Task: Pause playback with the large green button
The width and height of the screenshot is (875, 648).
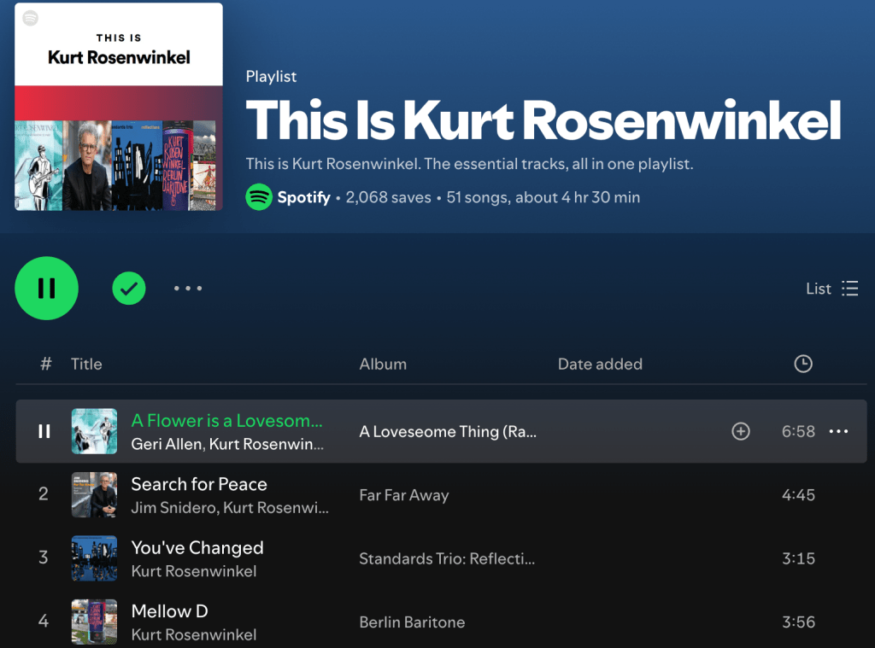Action: pyautogui.click(x=46, y=289)
